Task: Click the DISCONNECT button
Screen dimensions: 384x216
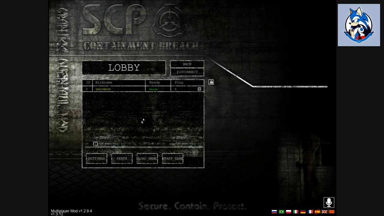Action: pos(187,72)
